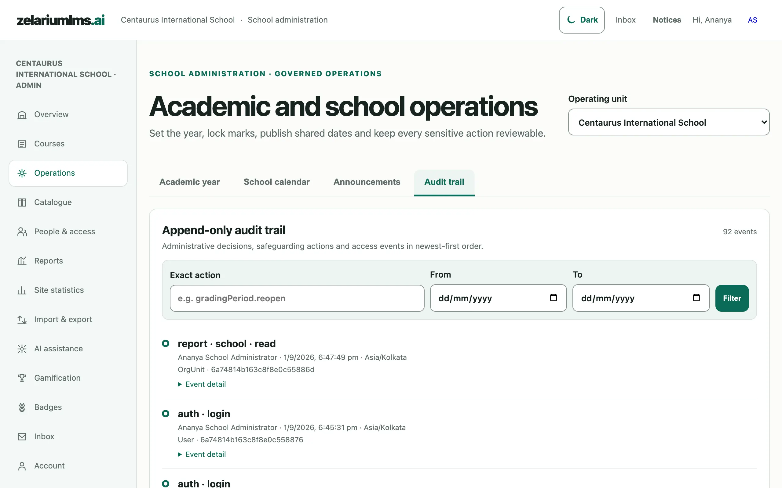
Task: Click the report · school · read heading
Action: (x=227, y=344)
